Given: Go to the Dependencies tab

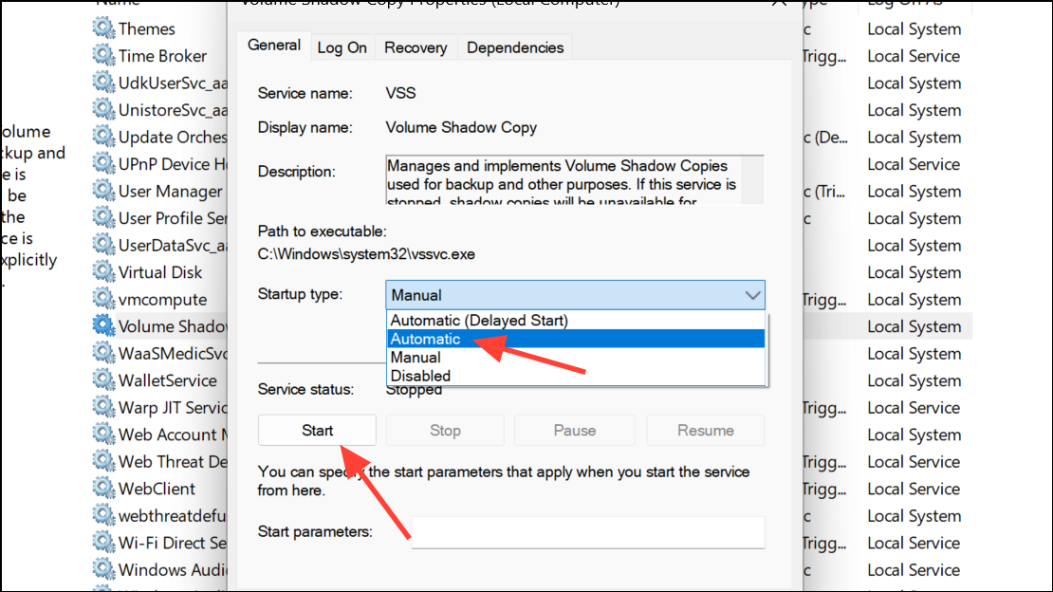Looking at the screenshot, I should point(515,47).
